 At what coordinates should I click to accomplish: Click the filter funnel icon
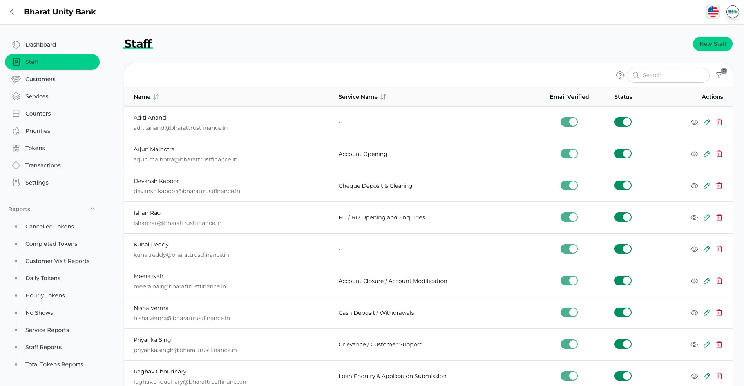(719, 75)
